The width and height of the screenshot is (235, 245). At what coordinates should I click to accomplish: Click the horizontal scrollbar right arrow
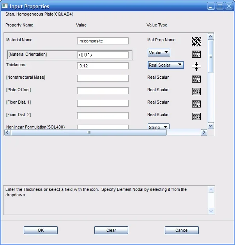(x=204, y=132)
